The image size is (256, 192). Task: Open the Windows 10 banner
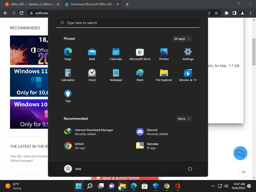[29, 114]
